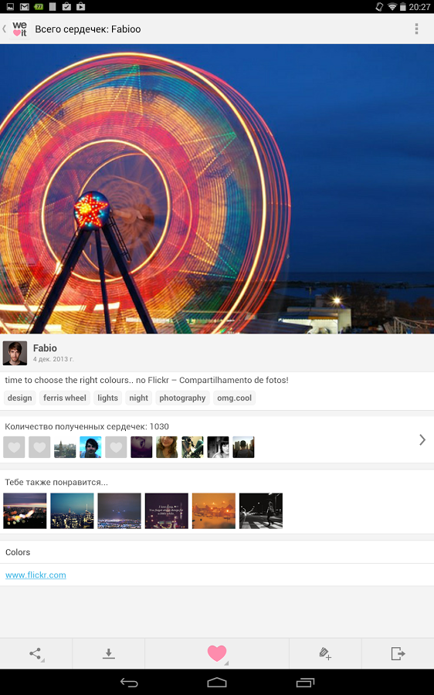
Task: Open the Colors section
Action: click(217, 552)
